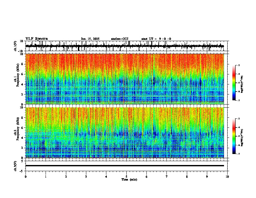
Task: Click "-7" on the ch.1 color bar
Action: pos(239,101)
